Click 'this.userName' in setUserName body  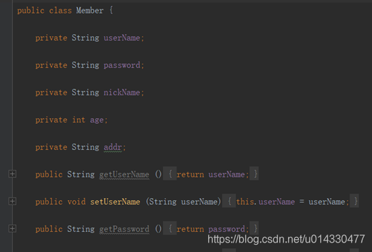265,202
